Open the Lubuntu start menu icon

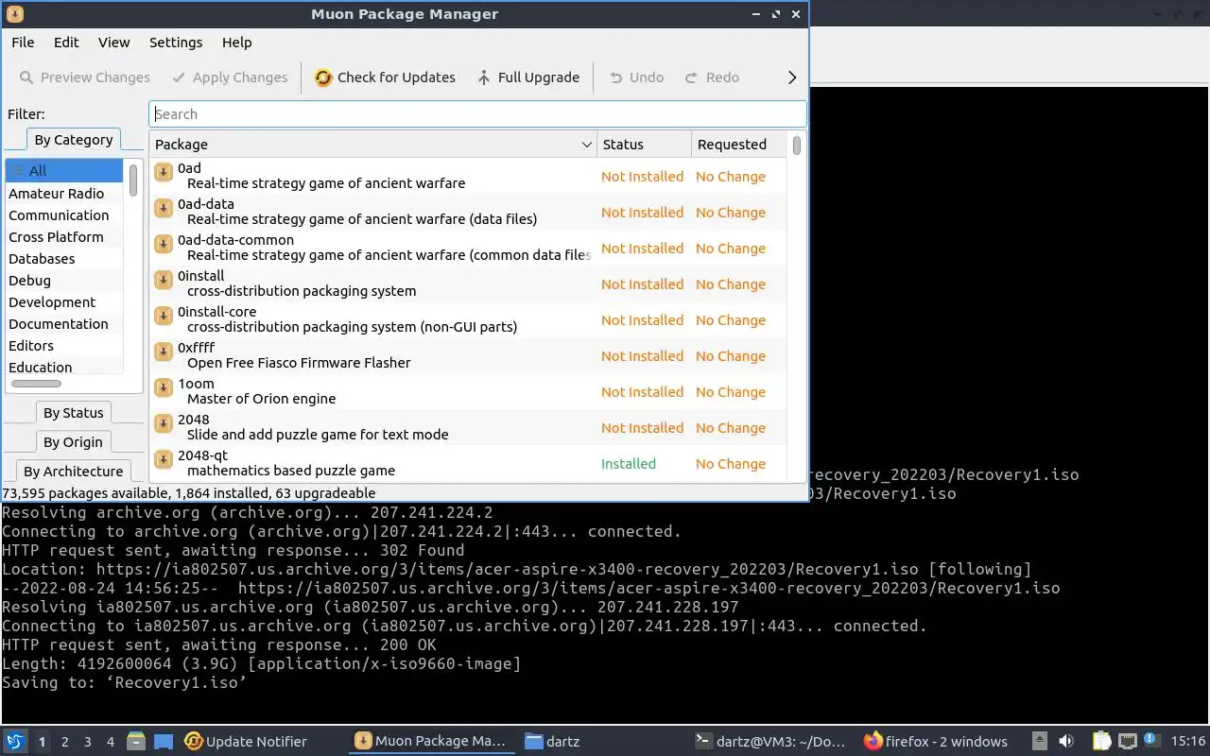click(14, 742)
